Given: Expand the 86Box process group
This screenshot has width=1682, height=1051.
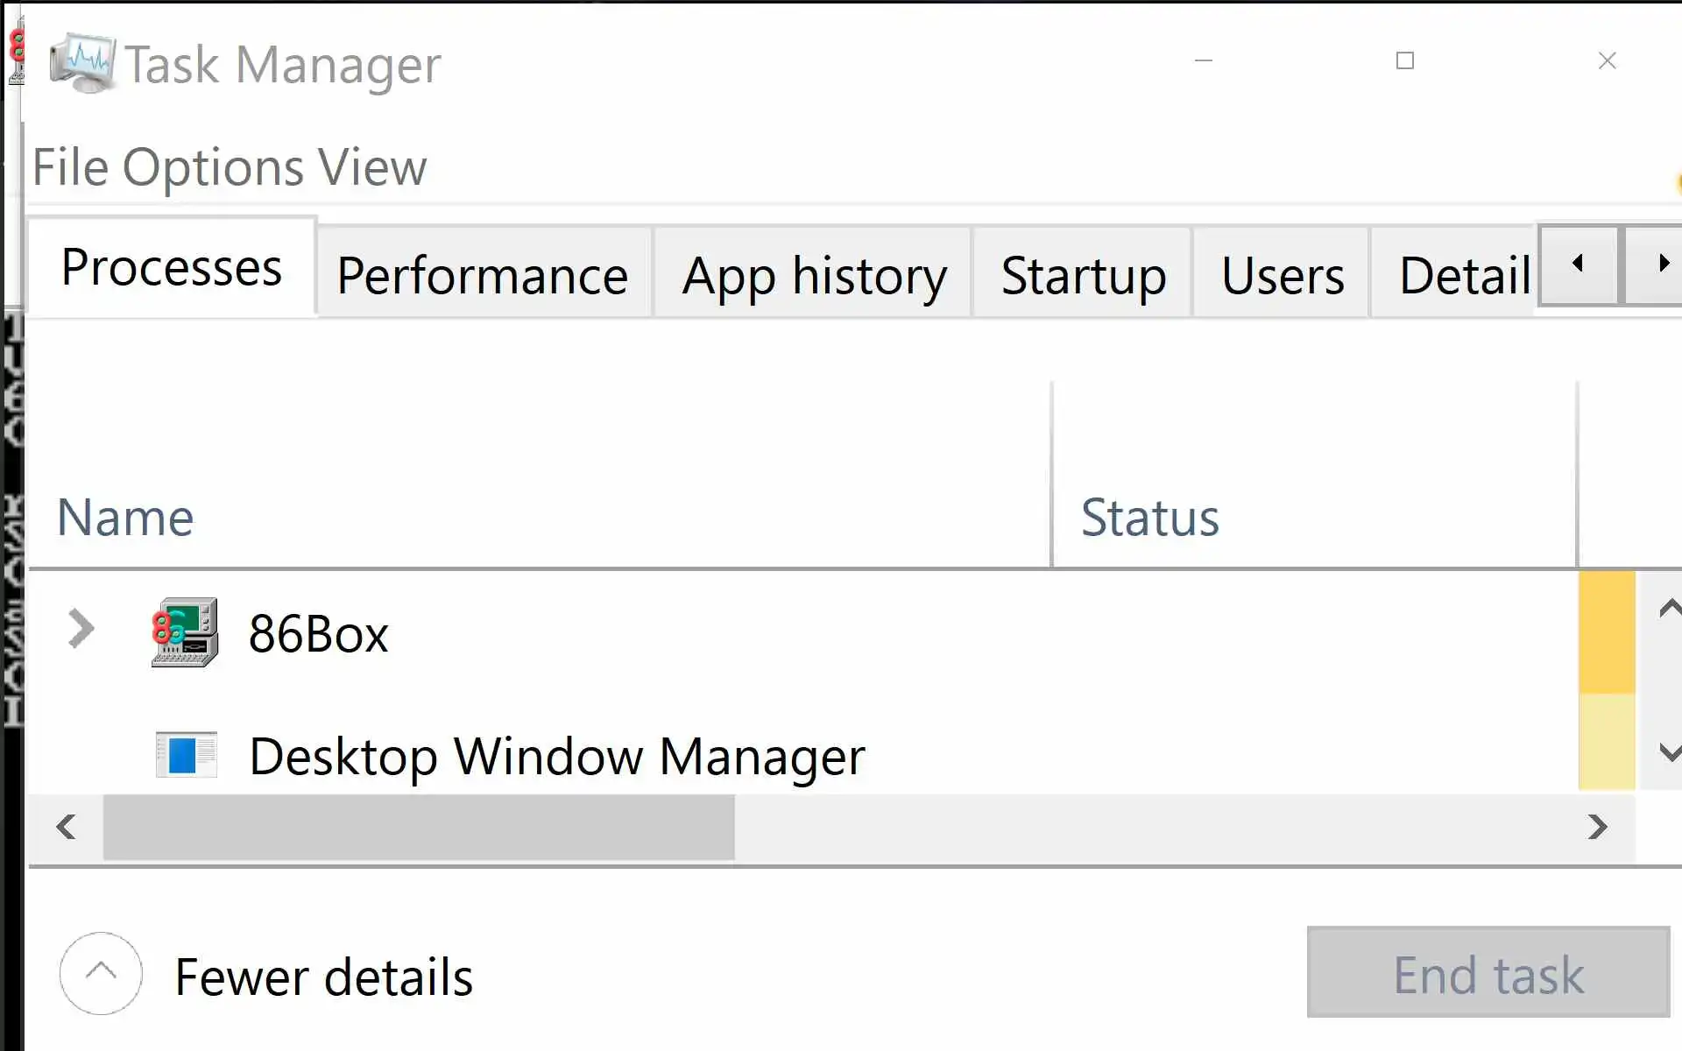Looking at the screenshot, I should pyautogui.click(x=81, y=629).
